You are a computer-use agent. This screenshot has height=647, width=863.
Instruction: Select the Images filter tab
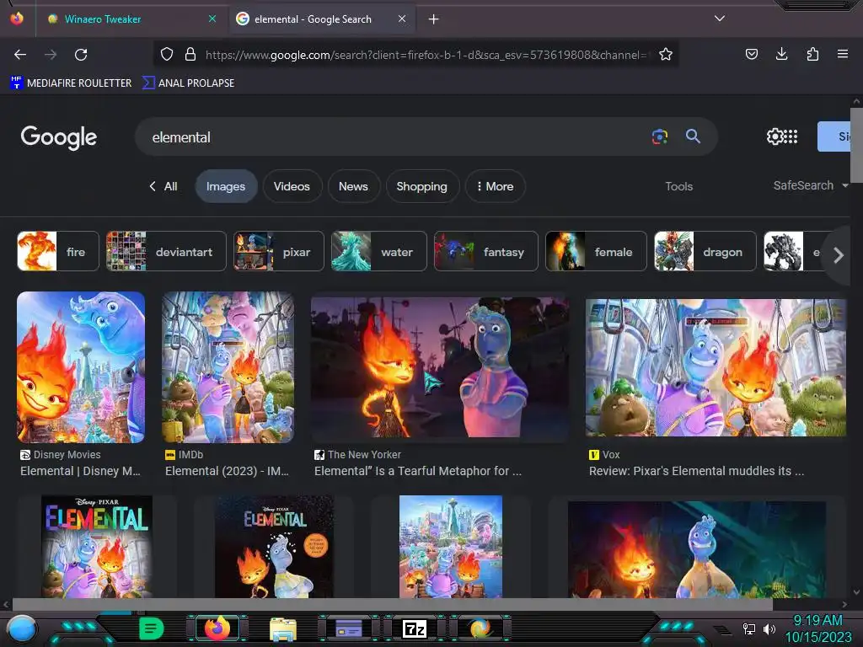pos(226,186)
